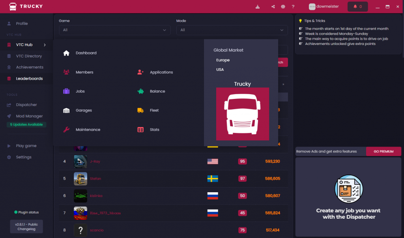Click the GO PREMIUM button
Viewport: 404px width, 238px height.
click(383, 151)
